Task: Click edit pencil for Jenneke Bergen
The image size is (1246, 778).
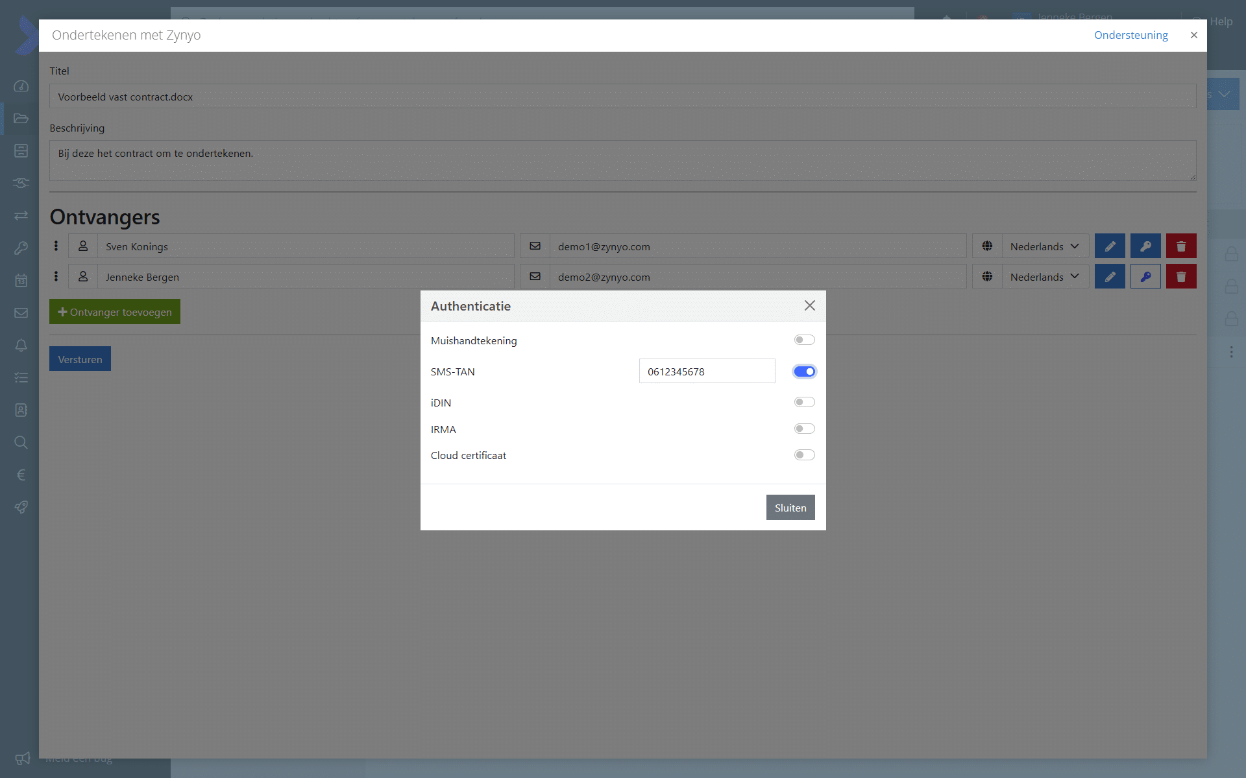Action: pyautogui.click(x=1110, y=277)
